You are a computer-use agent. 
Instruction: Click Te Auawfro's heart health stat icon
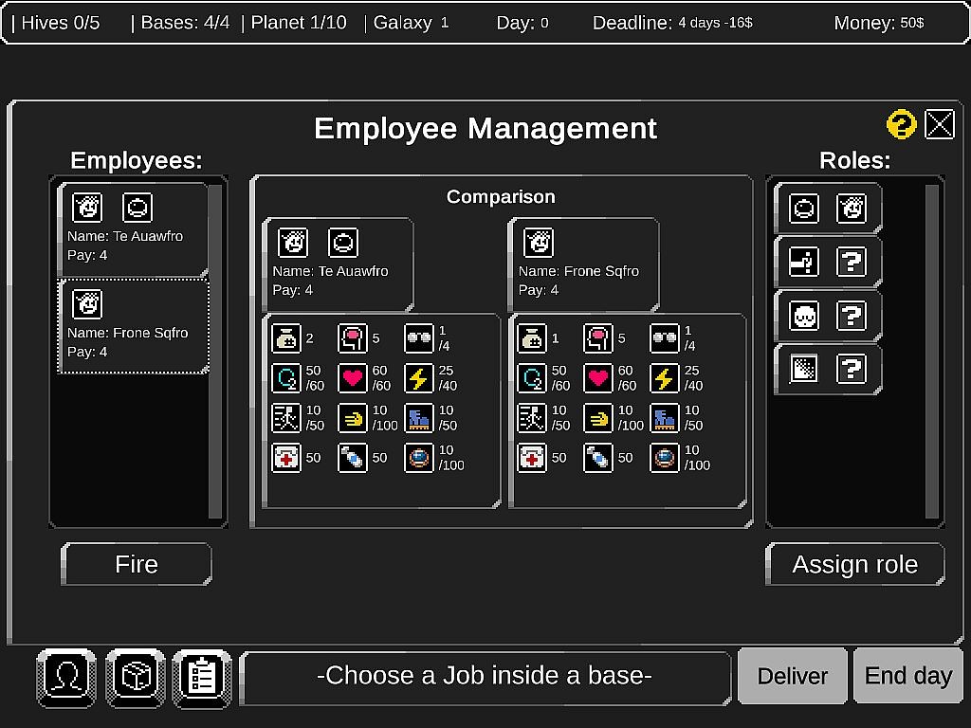(353, 377)
